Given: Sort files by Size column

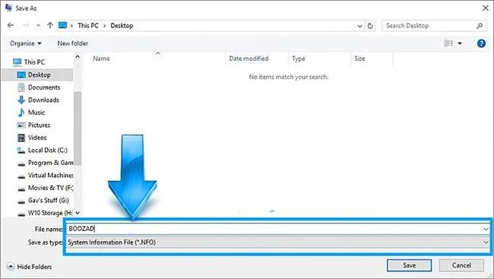Looking at the screenshot, I should [359, 59].
